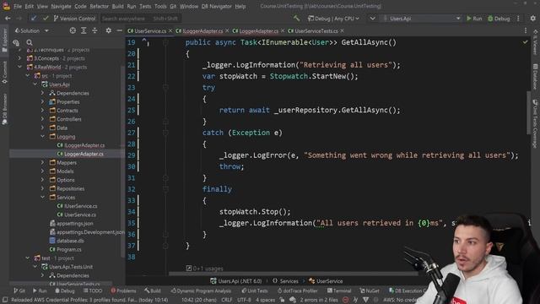The height and width of the screenshot is (304, 540).
Task: Open Solution panel options gear
Action: [x=109, y=30]
